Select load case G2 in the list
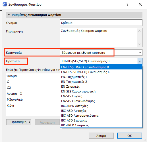Viewport: 147px width, 142px height. point(33,88)
